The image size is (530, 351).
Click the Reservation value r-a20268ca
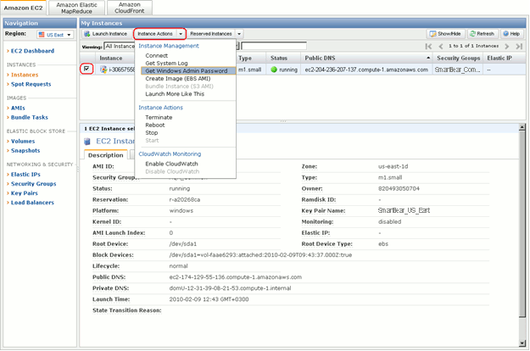coord(185,199)
